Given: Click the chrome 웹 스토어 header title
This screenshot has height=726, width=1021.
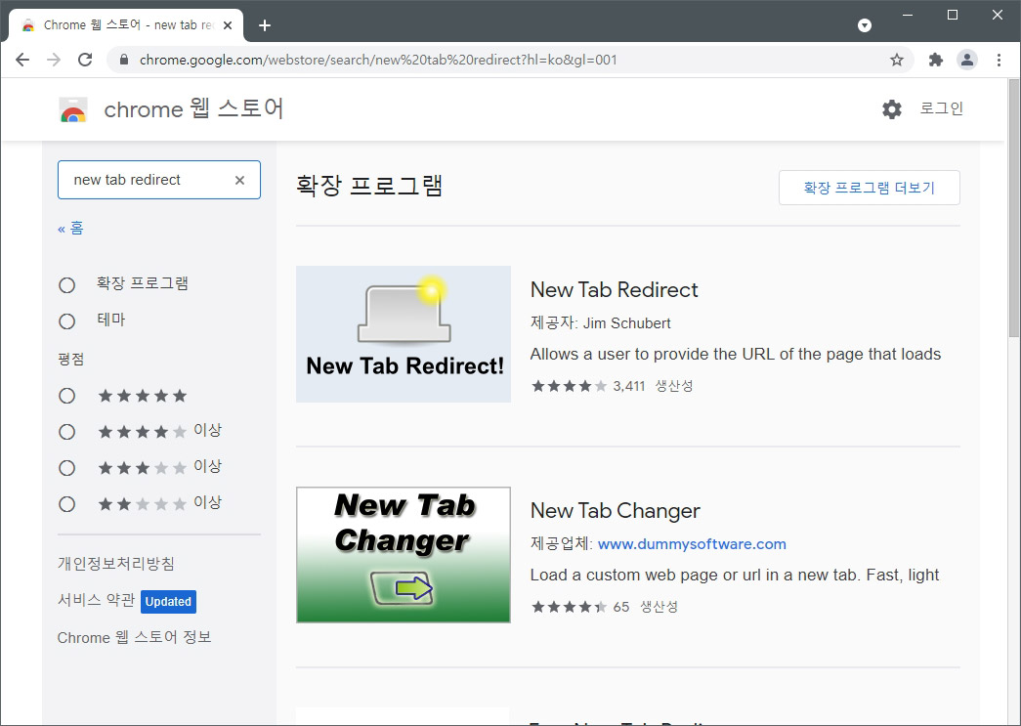Looking at the screenshot, I should coord(194,108).
